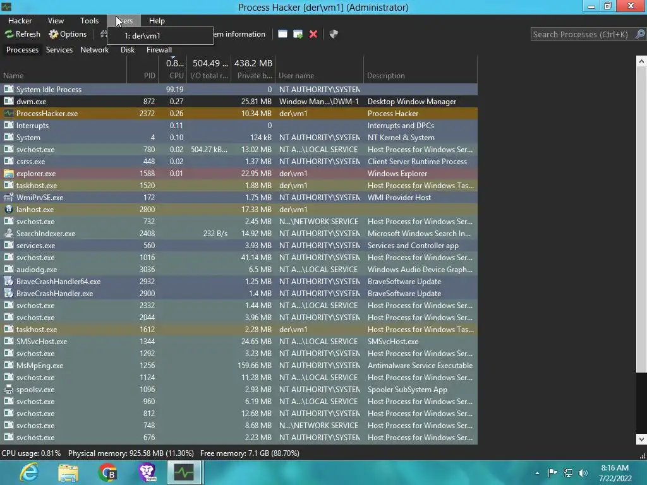Open the Help menu
The width and height of the screenshot is (647, 485).
(157, 21)
